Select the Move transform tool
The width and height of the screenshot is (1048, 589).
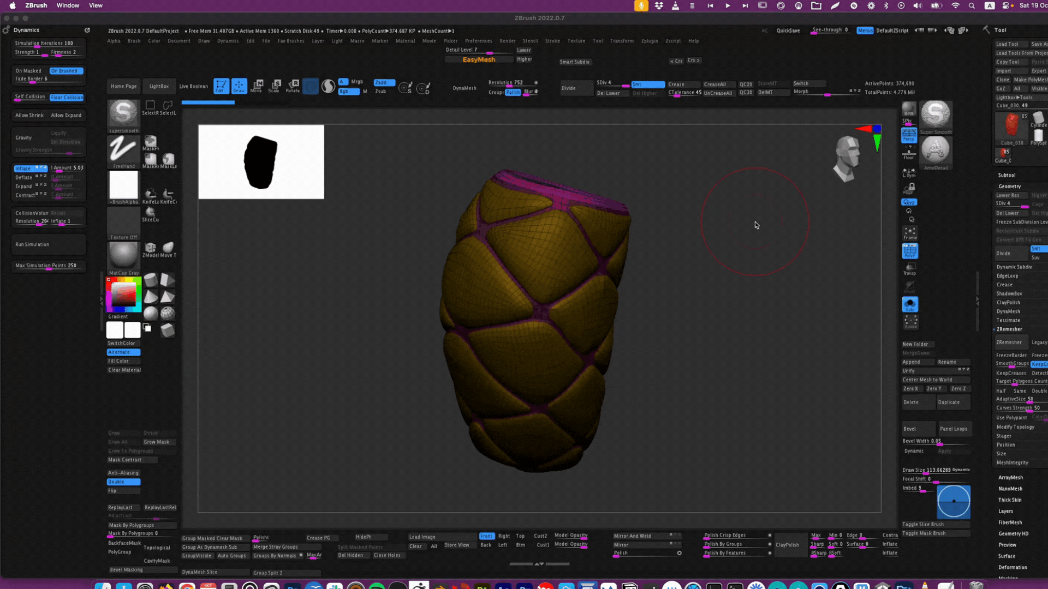(x=257, y=86)
